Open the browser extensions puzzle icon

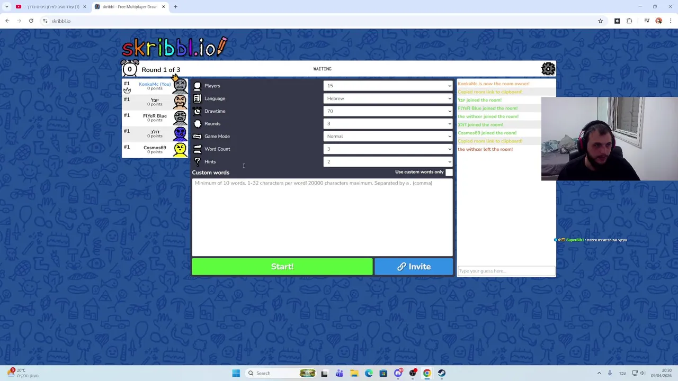point(629,21)
